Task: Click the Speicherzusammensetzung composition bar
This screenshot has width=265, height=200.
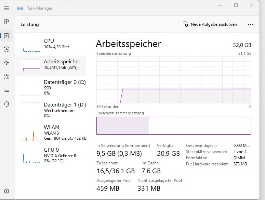Action: tap(174, 126)
